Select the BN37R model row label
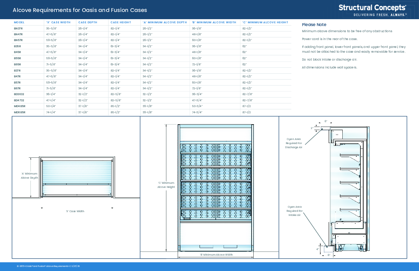The height and width of the screenshot is (271, 419). click(18, 28)
